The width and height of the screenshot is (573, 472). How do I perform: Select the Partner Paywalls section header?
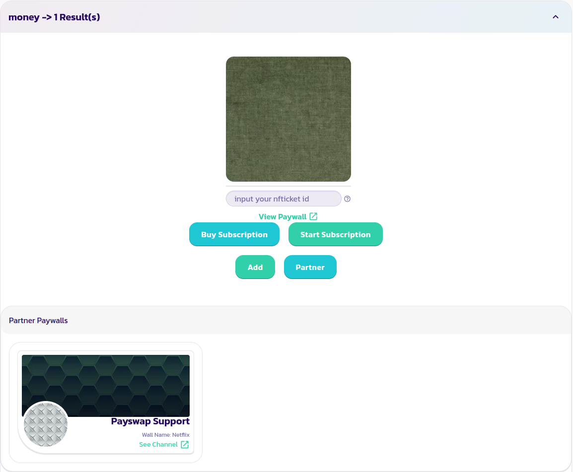(38, 321)
